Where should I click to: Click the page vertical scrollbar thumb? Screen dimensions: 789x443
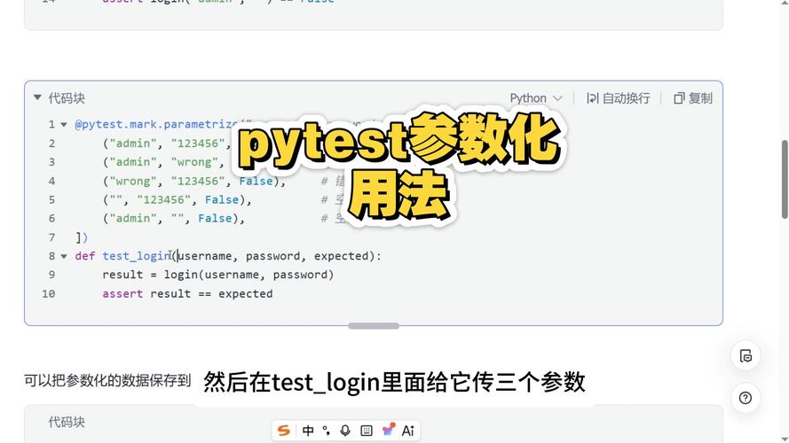point(785,179)
